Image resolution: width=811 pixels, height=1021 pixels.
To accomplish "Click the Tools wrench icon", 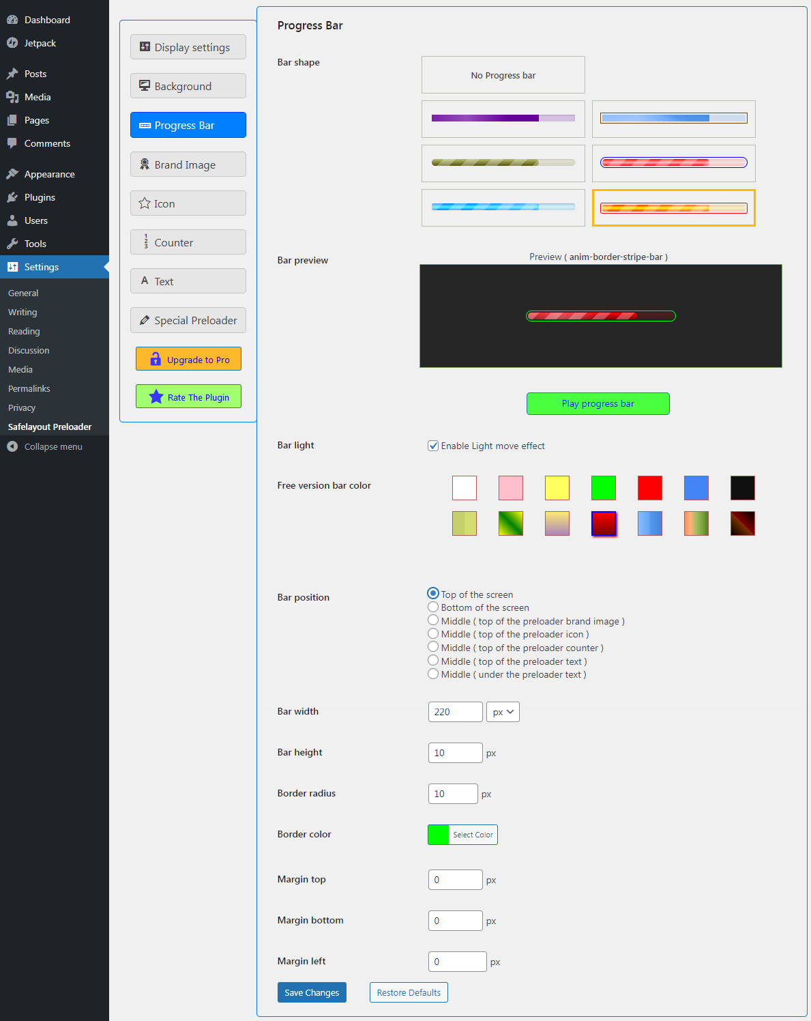I will pos(12,244).
